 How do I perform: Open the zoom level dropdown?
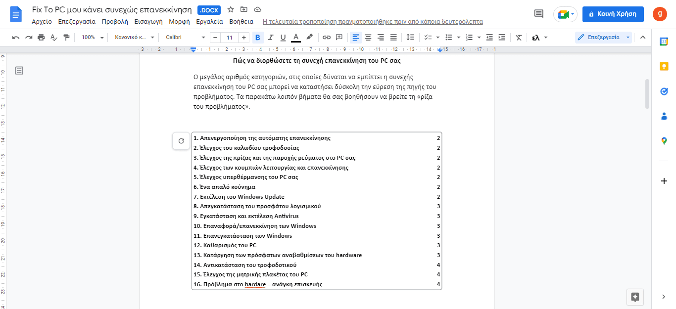click(91, 37)
